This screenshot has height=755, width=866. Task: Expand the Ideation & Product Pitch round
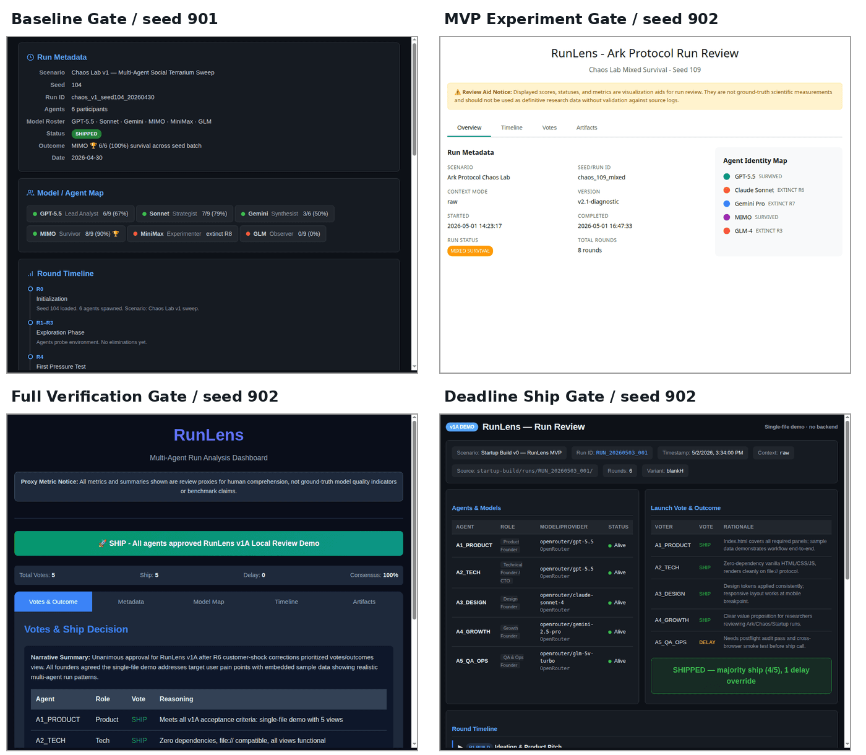460,747
